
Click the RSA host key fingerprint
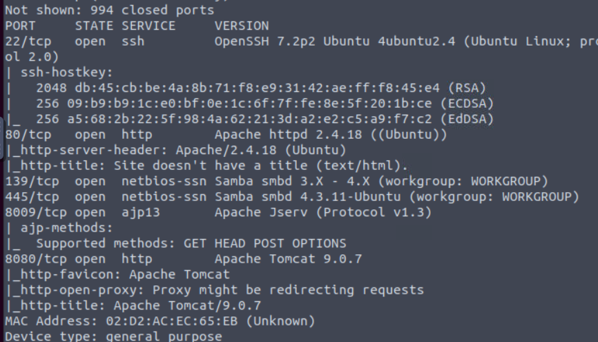click(257, 88)
